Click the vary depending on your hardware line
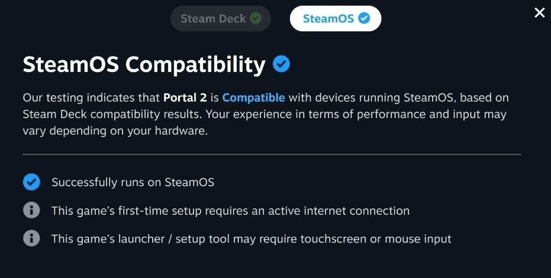The image size is (551, 278). tap(115, 131)
